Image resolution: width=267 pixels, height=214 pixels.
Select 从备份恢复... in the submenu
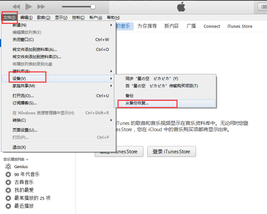[165, 103]
